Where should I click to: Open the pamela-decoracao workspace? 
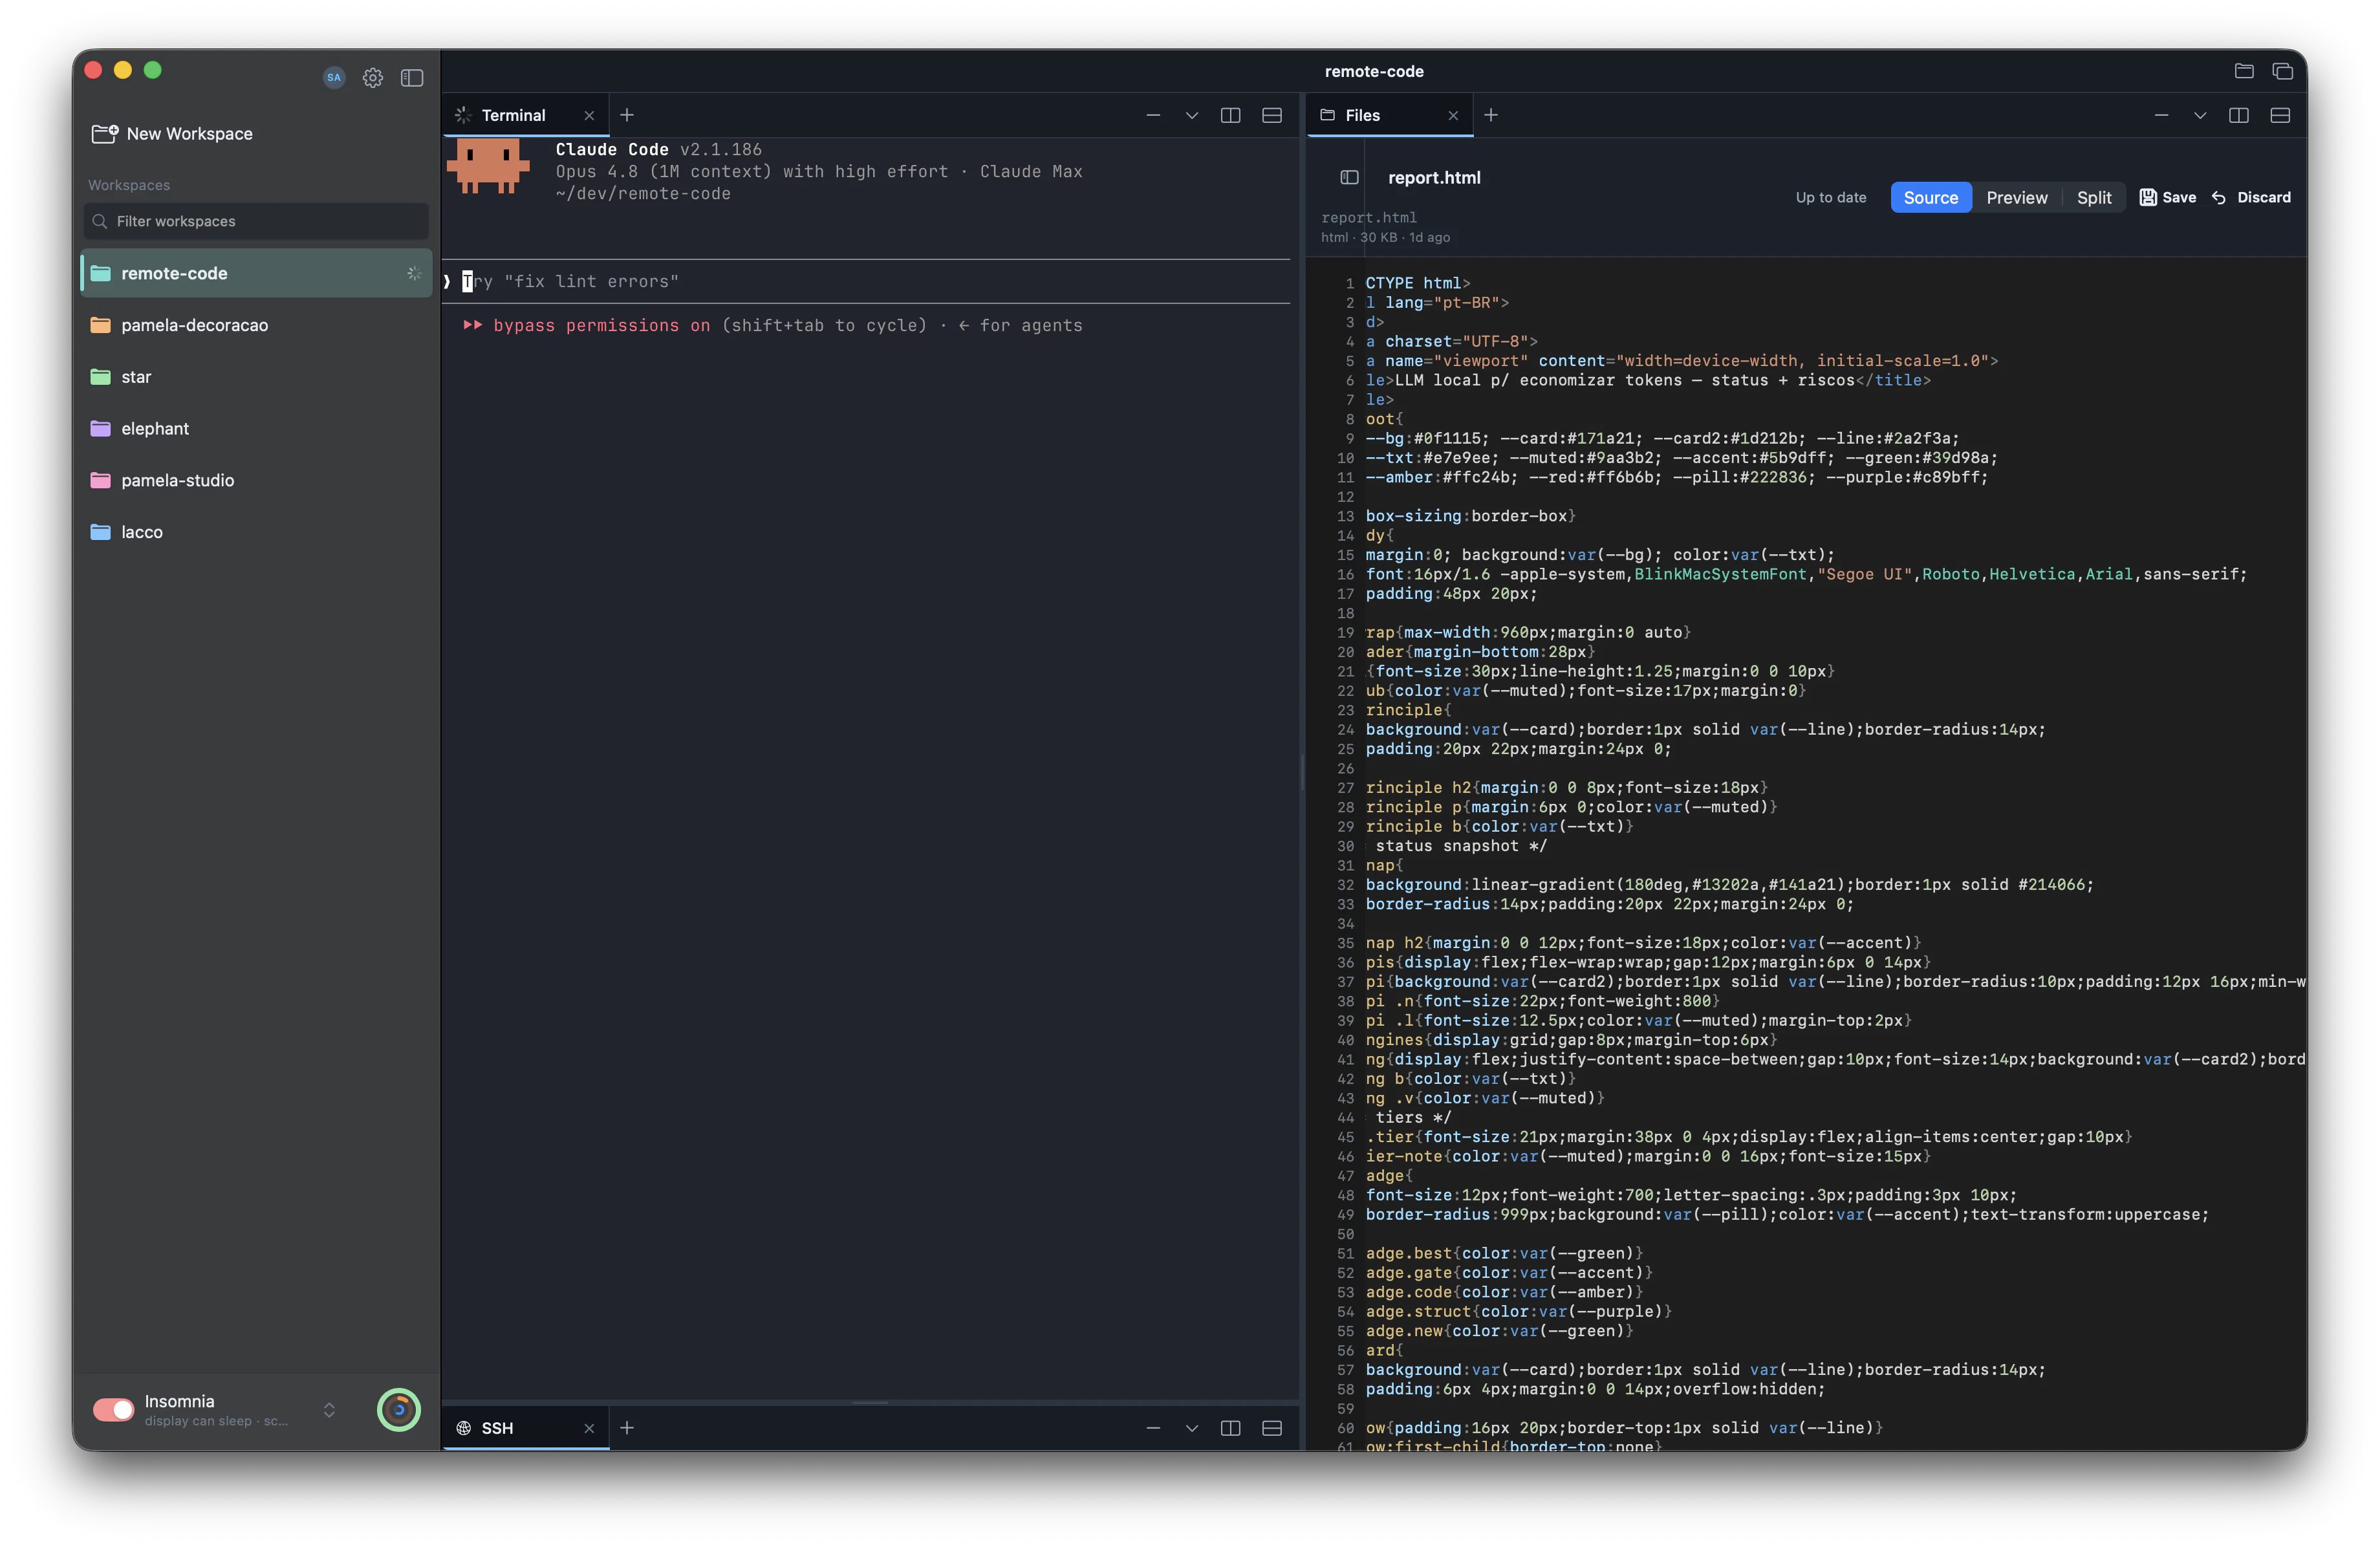point(256,325)
